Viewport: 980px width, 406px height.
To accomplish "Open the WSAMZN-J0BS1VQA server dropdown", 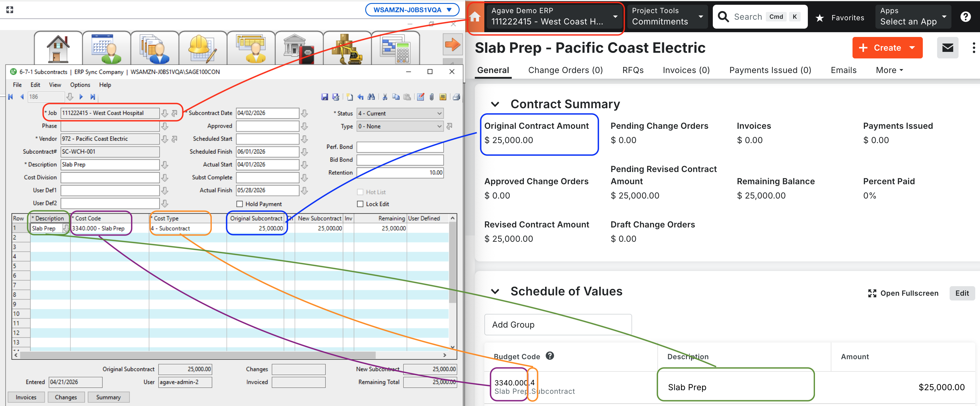I will coord(412,10).
